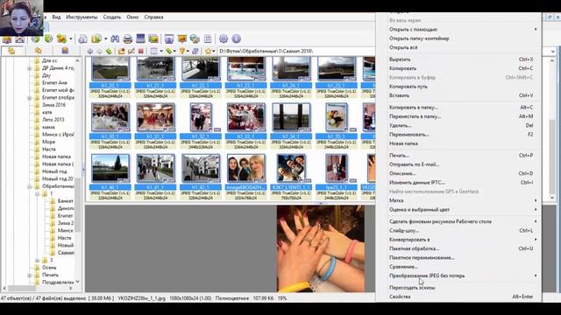Switch to the Categories panel tab
561x315 pixels.
point(65,51)
